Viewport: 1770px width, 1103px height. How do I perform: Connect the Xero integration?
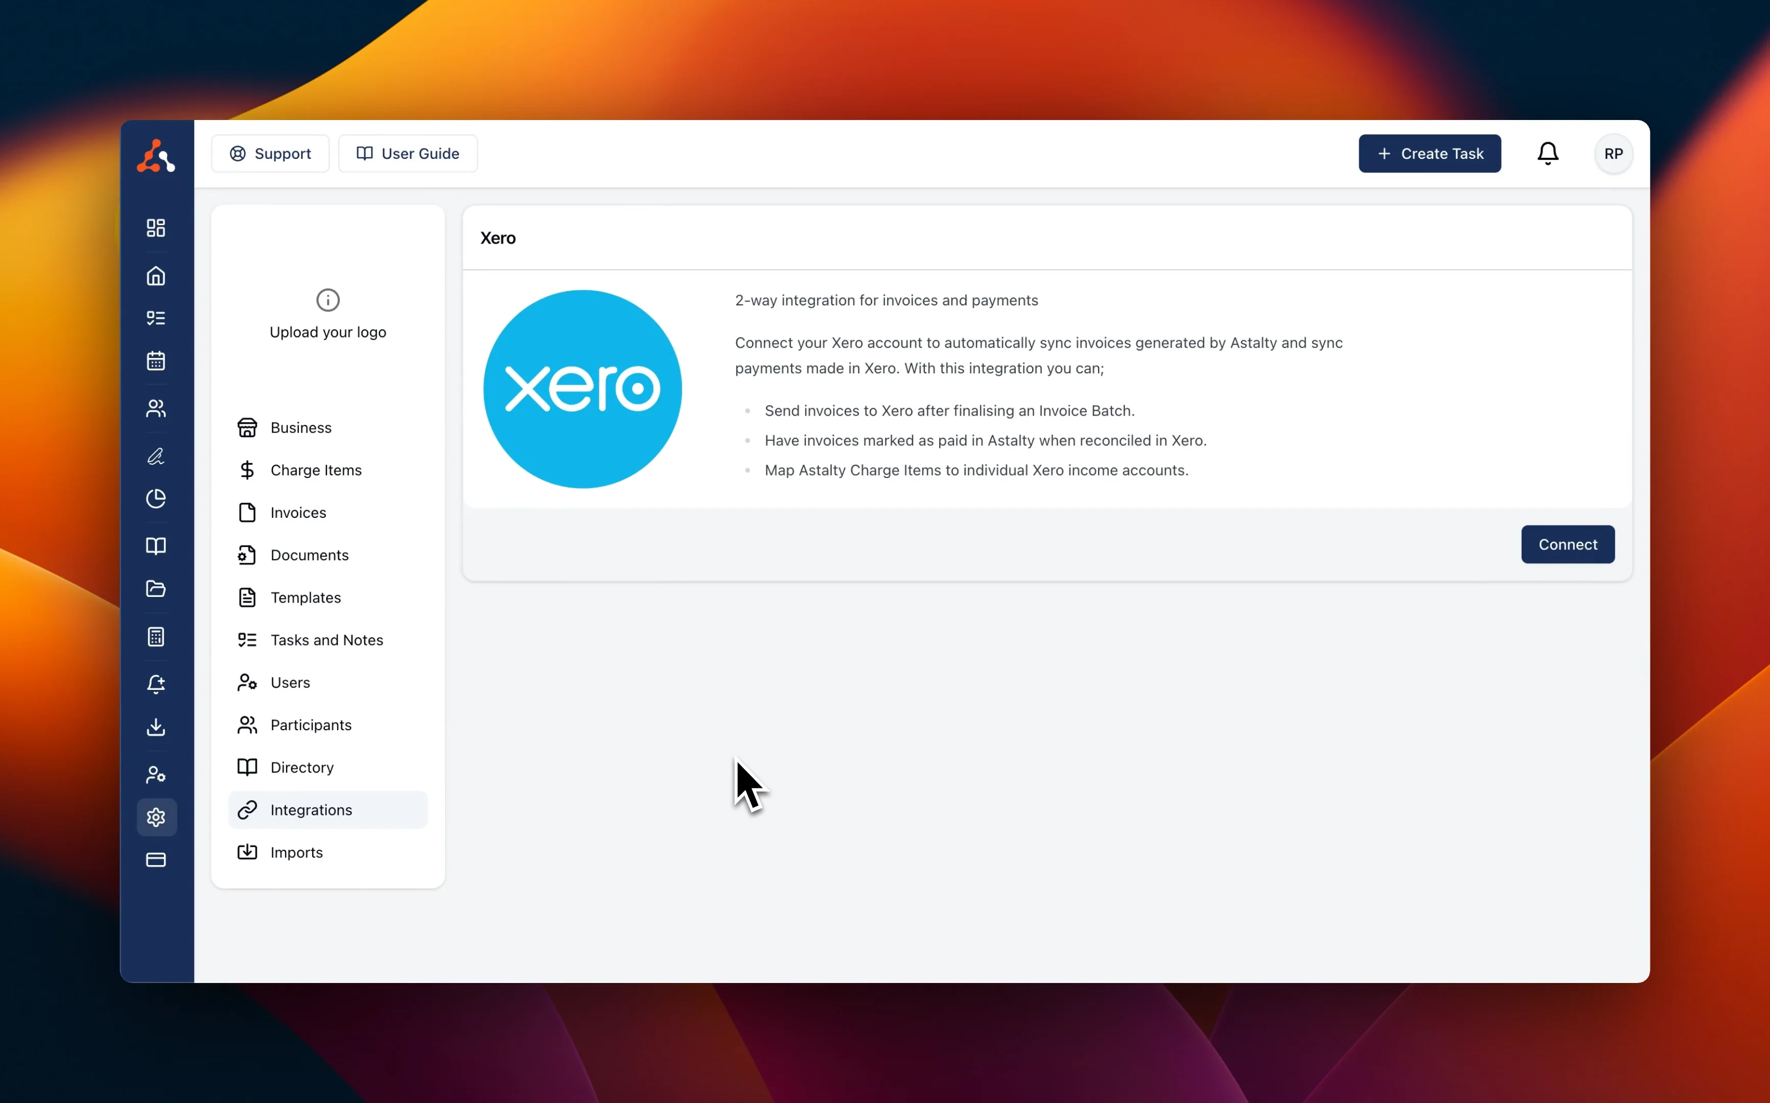click(x=1567, y=544)
